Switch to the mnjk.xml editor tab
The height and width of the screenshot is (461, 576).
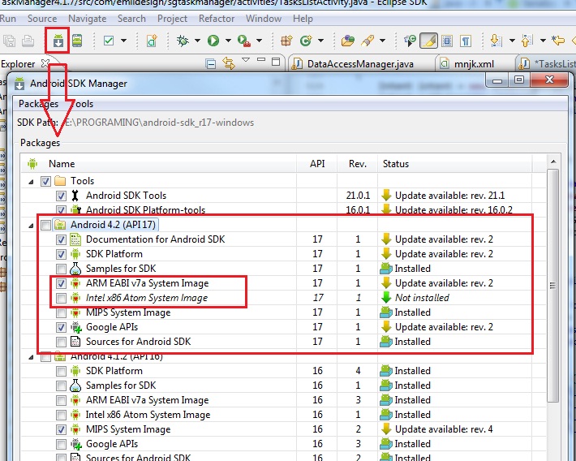474,64
